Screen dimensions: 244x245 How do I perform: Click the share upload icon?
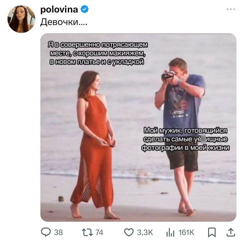click(x=231, y=232)
